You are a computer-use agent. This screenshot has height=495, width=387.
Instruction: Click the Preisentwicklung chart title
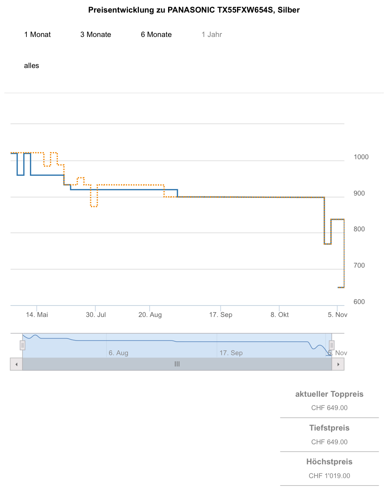coord(194,10)
